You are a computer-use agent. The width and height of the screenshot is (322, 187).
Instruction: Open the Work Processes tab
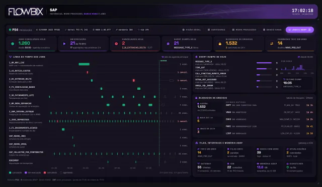(x=244, y=30)
